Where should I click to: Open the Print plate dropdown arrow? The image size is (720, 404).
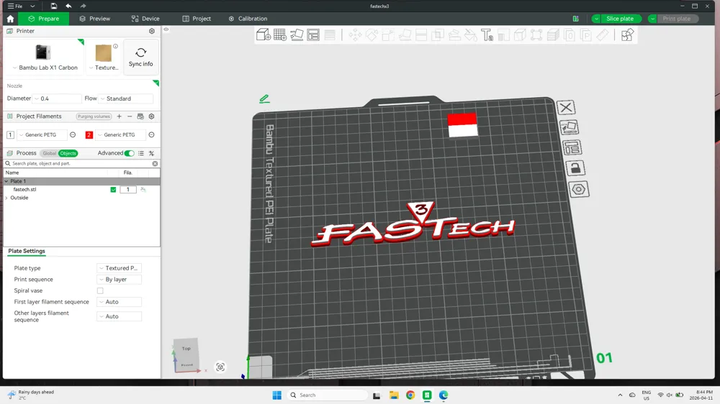click(x=652, y=19)
